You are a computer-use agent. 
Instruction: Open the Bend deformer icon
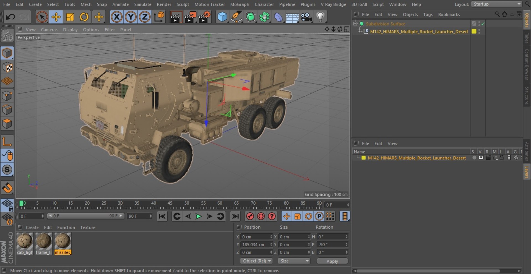[278, 17]
